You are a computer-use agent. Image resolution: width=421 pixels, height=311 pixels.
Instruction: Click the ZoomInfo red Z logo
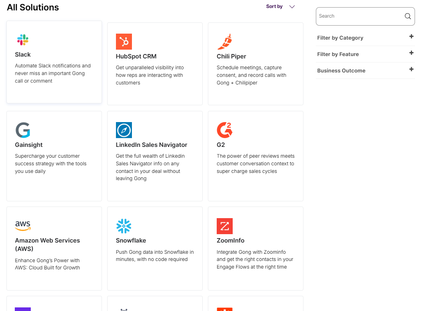pyautogui.click(x=225, y=226)
